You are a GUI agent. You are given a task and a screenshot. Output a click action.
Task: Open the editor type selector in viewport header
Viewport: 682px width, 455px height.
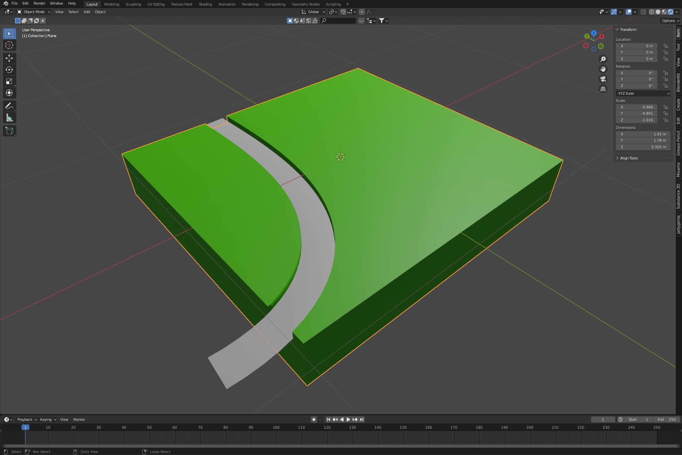9,12
